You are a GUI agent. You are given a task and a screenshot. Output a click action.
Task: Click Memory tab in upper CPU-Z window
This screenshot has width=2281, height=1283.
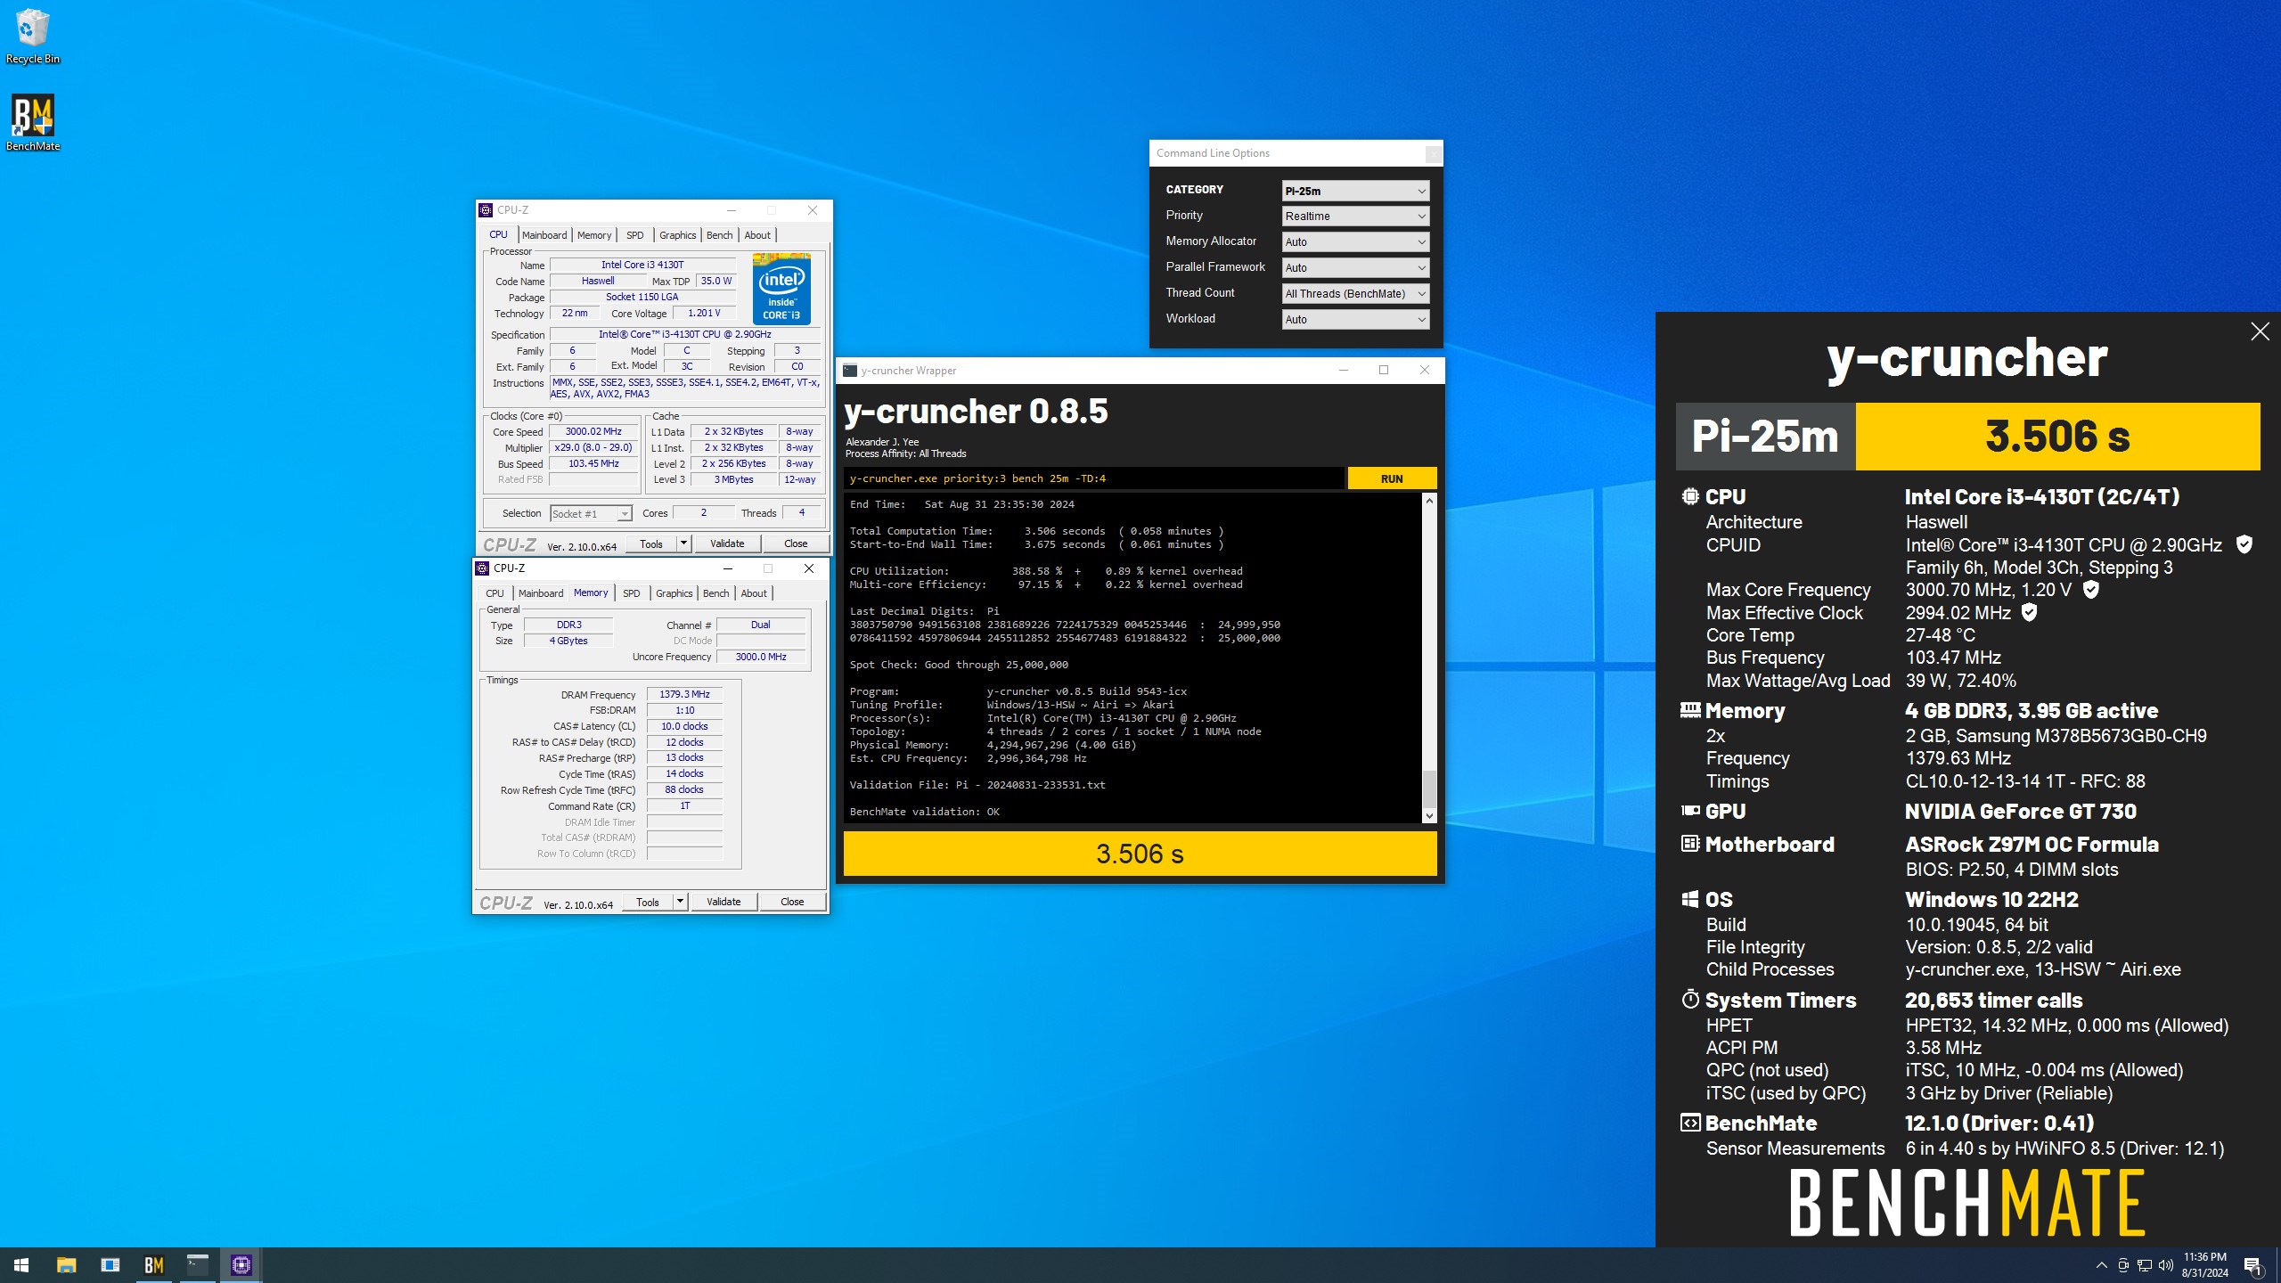tap(594, 235)
